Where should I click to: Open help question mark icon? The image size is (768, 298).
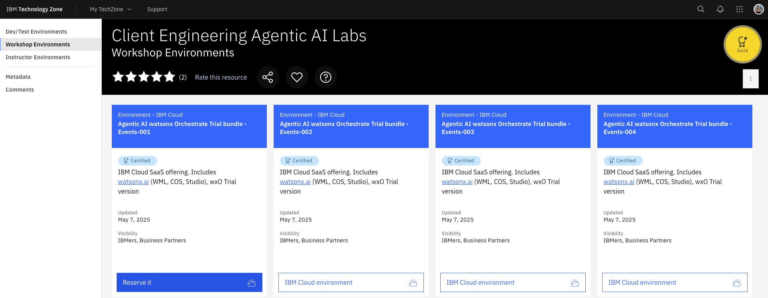[x=325, y=77]
